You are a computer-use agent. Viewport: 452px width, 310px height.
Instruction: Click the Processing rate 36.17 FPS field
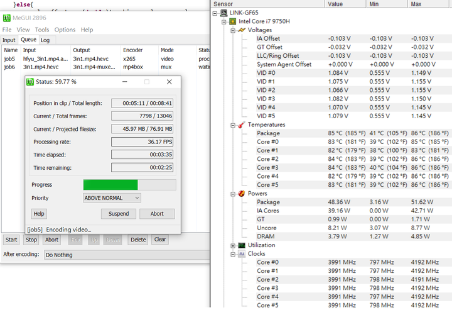click(143, 142)
